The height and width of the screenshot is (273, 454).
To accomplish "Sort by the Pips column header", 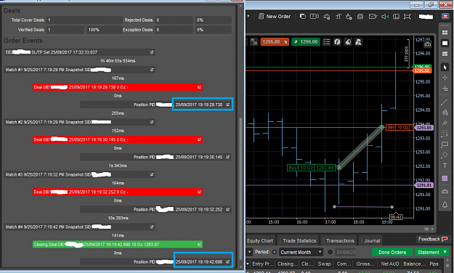I will click(434, 264).
